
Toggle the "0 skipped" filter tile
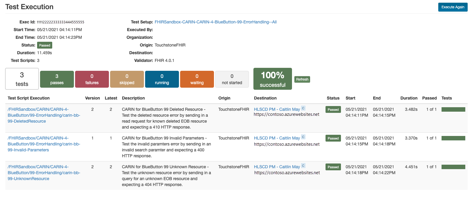point(127,79)
